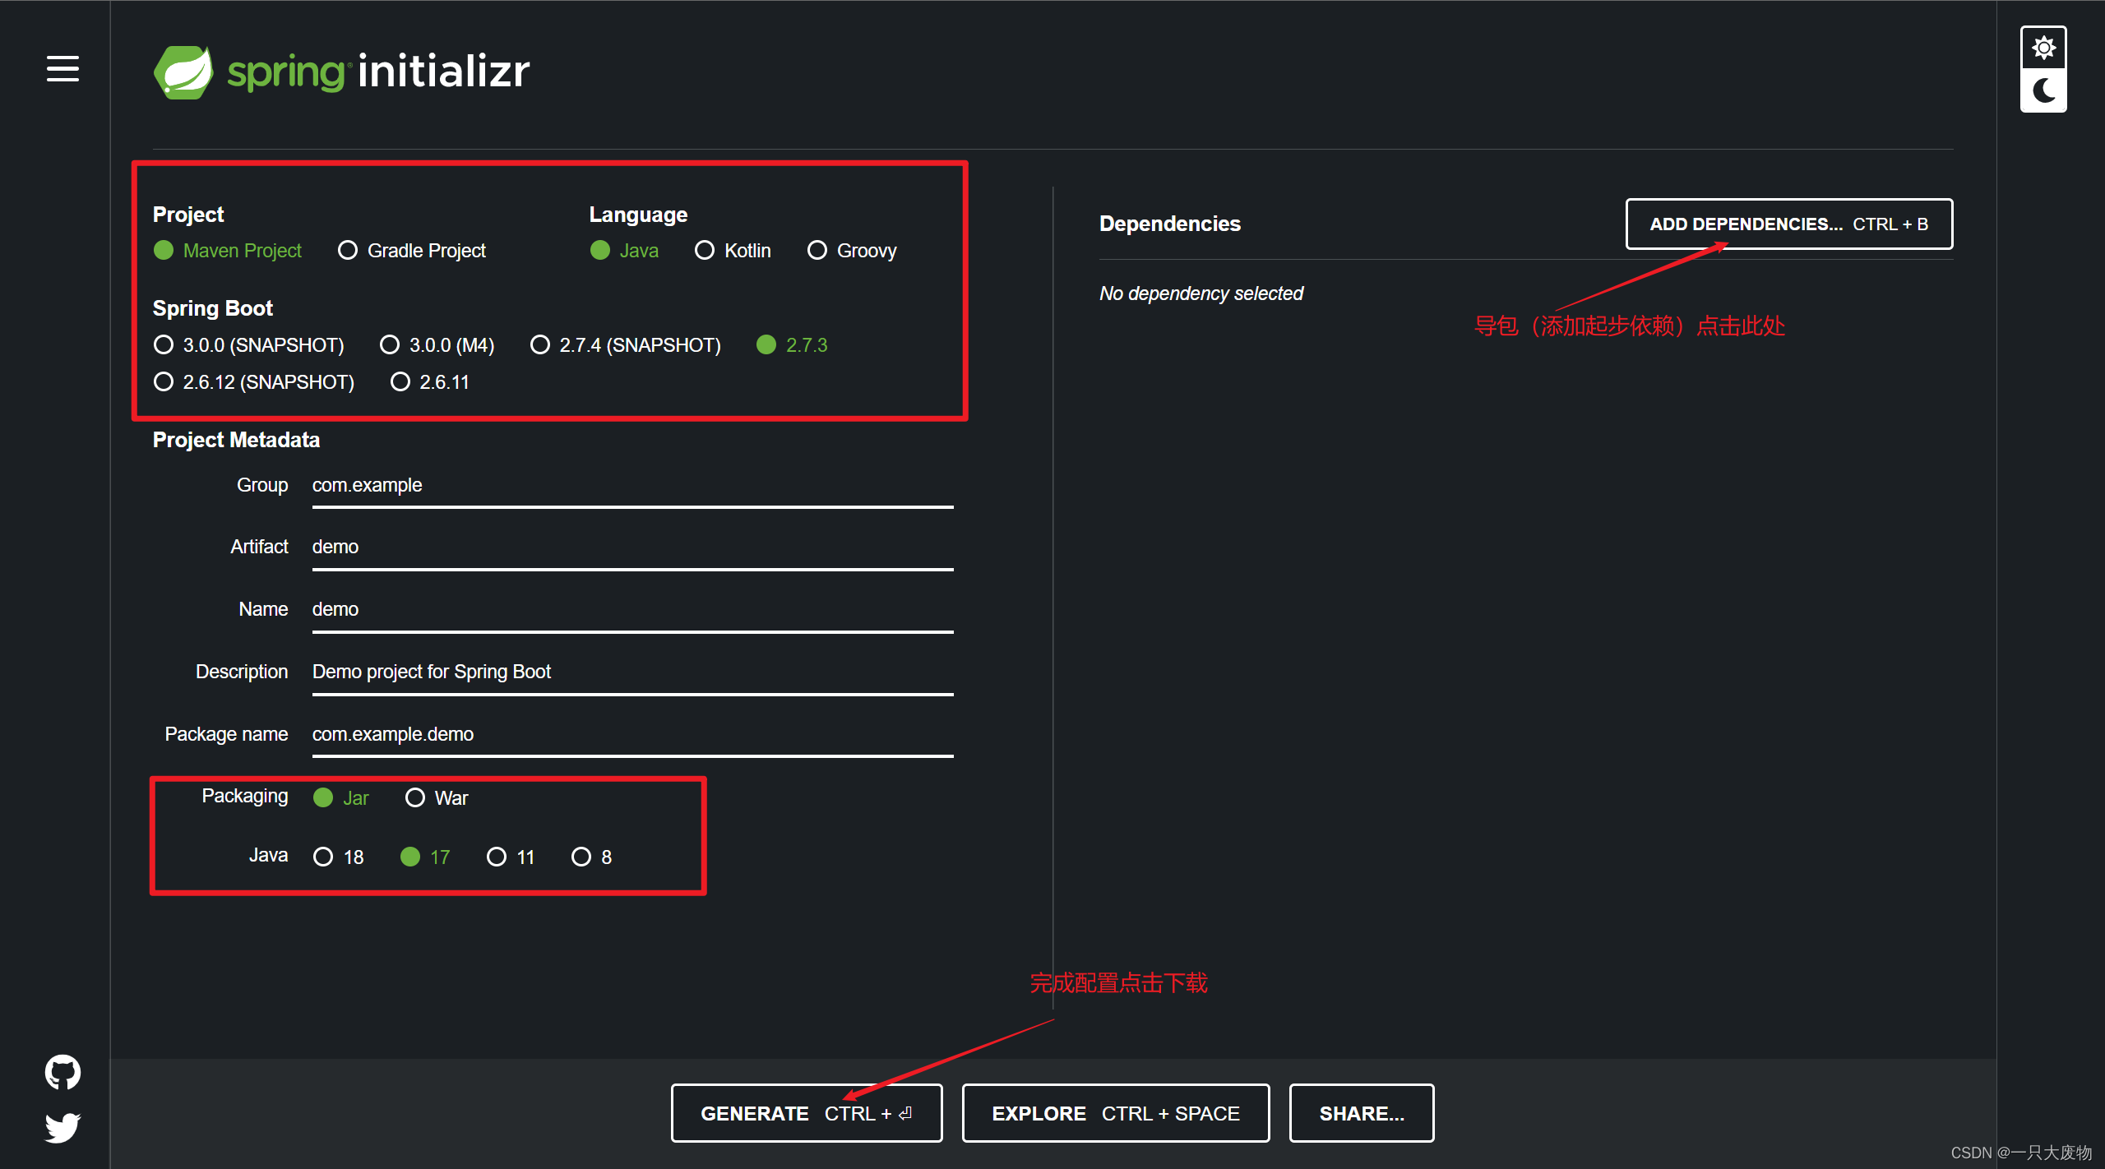Select Spring Boot 3.0.0 (SNAPSHOT)
The width and height of the screenshot is (2105, 1169).
click(249, 345)
